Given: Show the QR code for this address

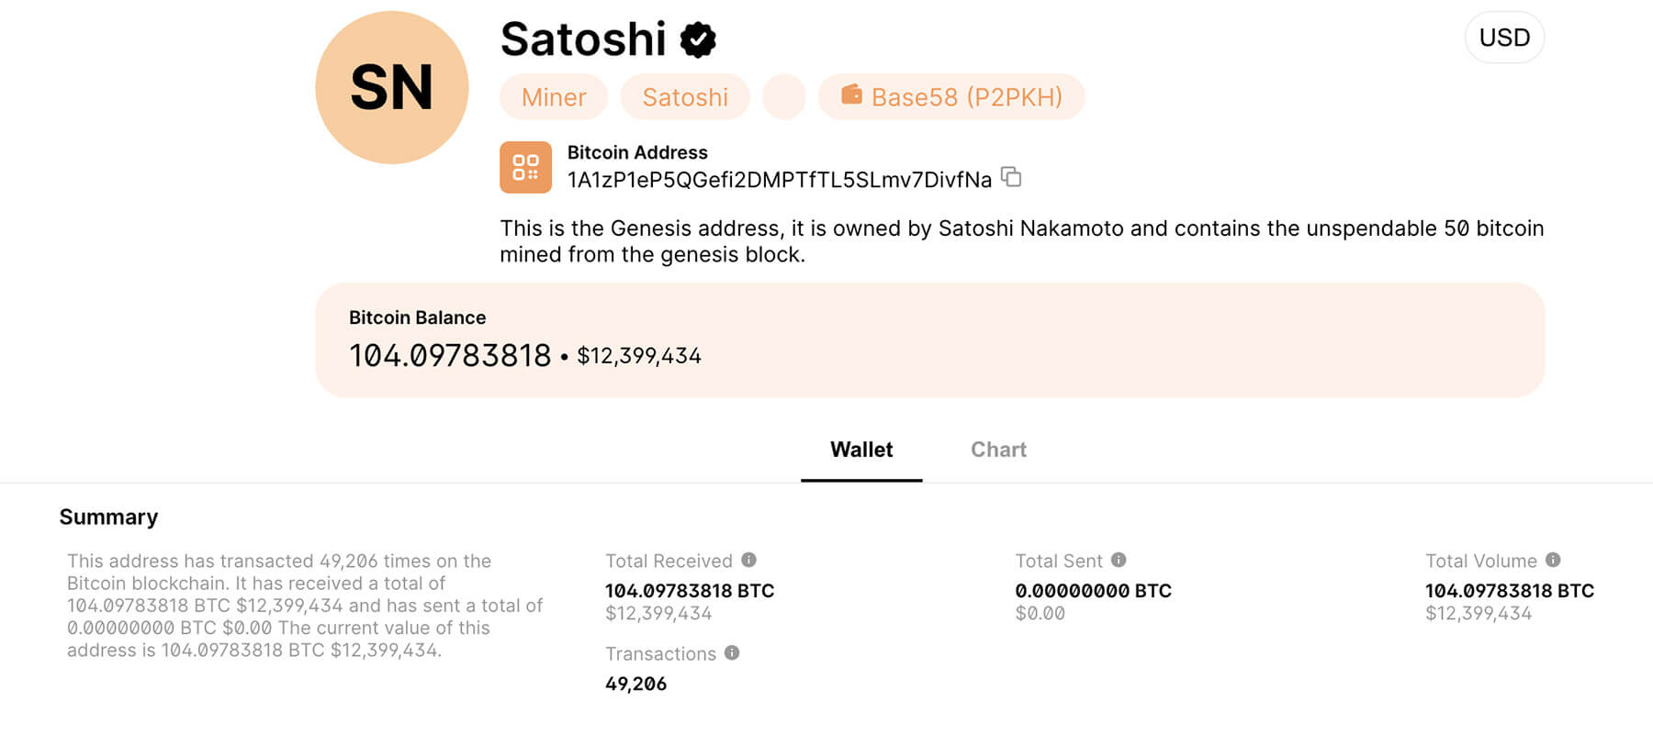Looking at the screenshot, I should (x=525, y=167).
